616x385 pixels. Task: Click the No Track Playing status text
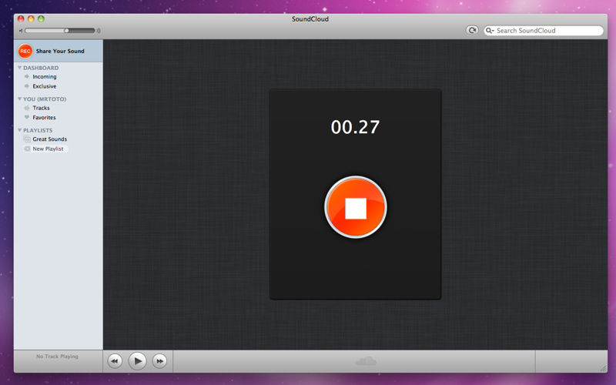tap(57, 357)
